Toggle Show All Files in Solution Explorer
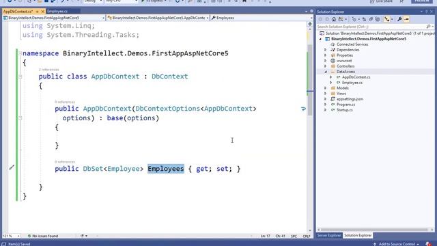The height and width of the screenshot is (246, 437). click(378, 19)
